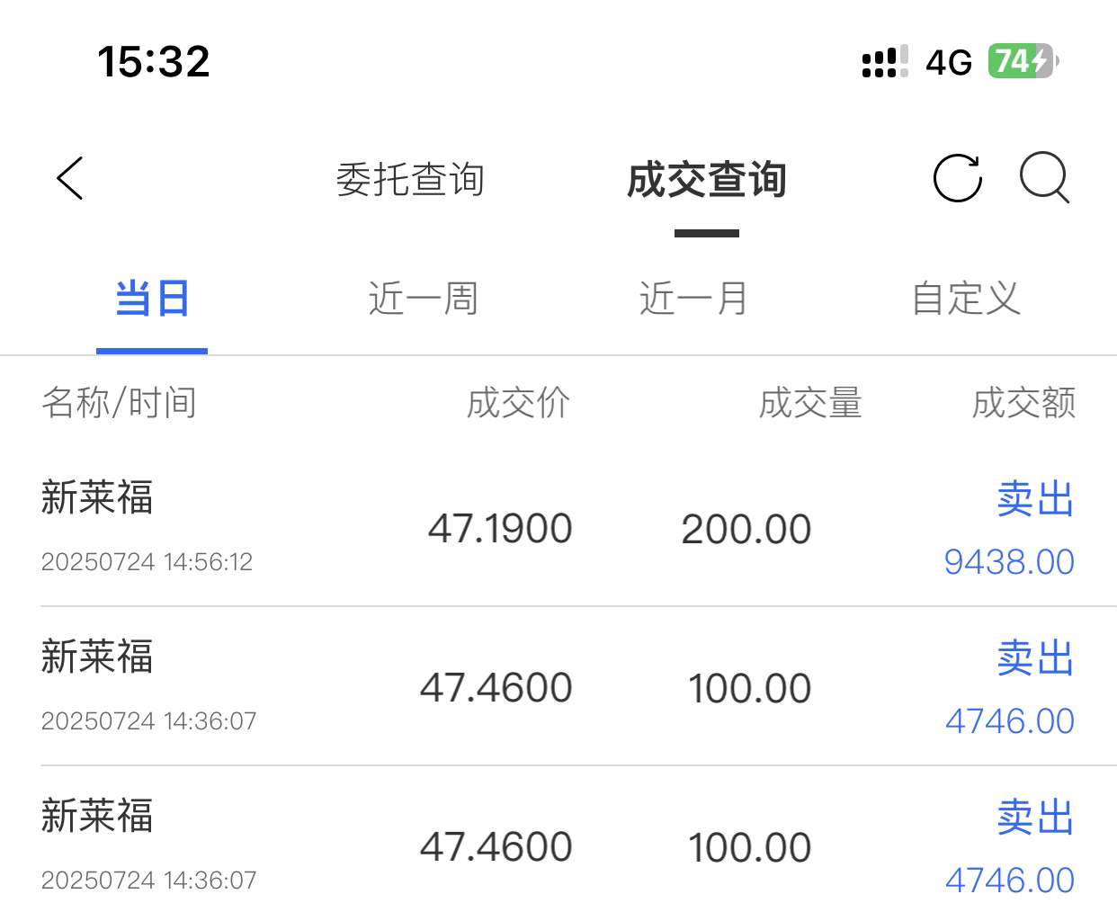Open search with the magnifier icon
This screenshot has width=1117, height=912.
tap(1044, 178)
